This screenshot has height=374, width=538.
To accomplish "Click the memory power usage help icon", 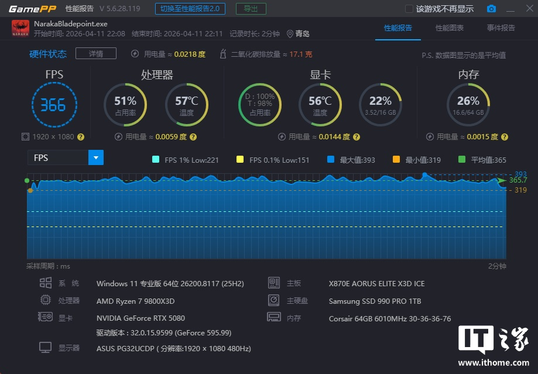I will tap(504, 137).
